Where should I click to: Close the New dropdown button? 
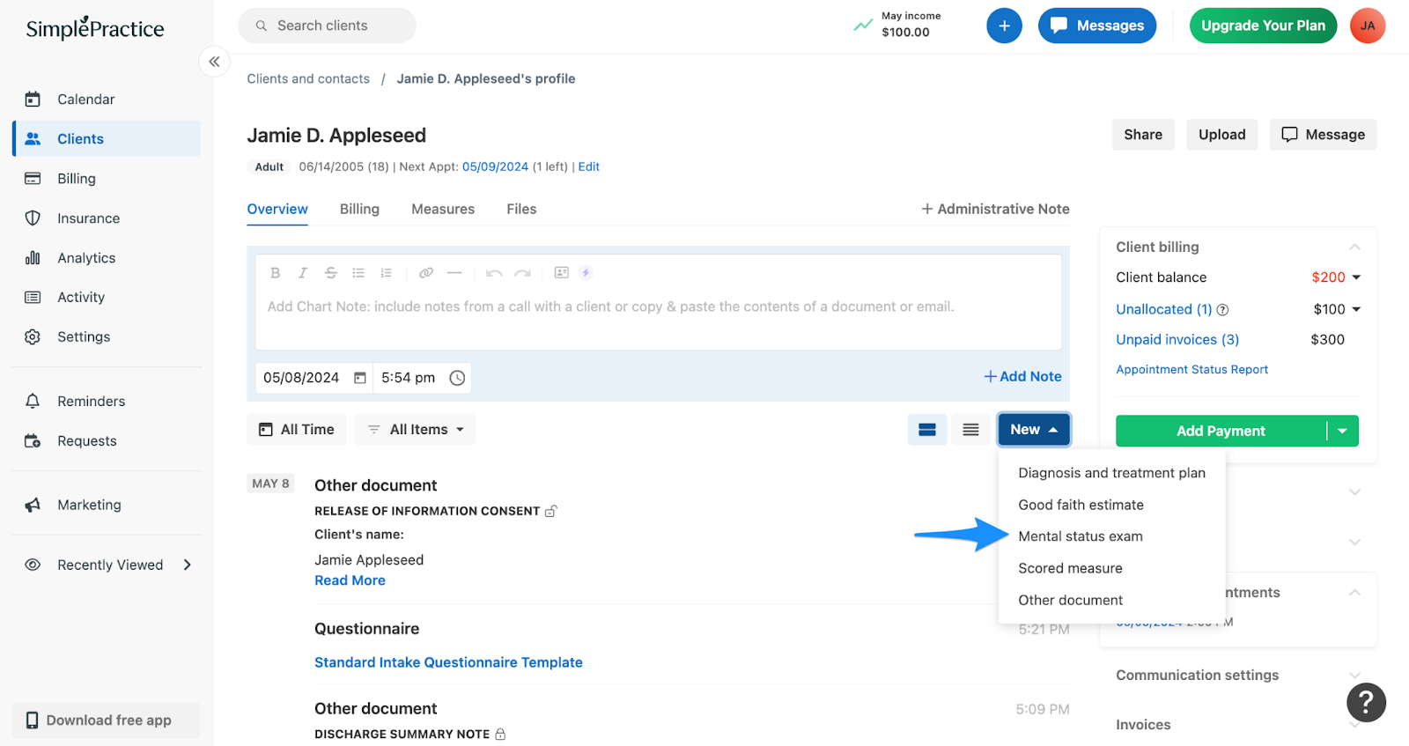(1034, 430)
